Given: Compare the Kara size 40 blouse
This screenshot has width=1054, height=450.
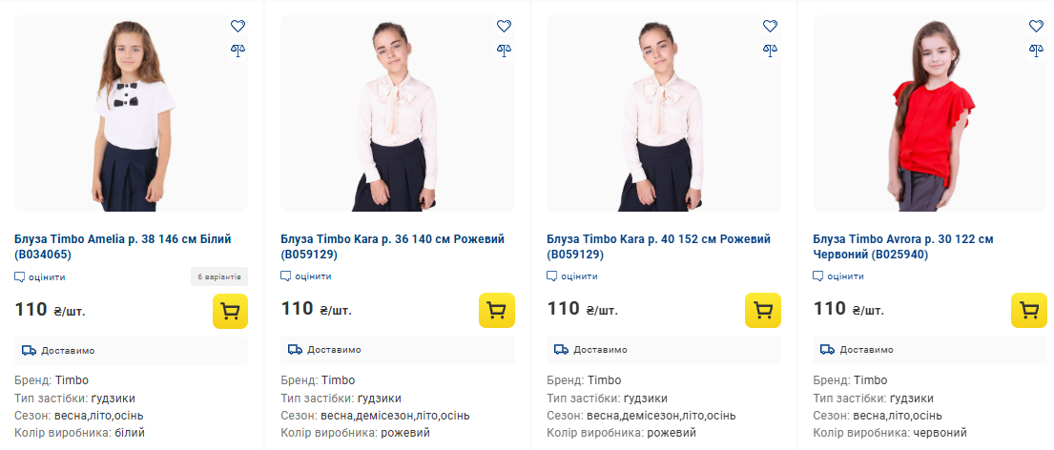Looking at the screenshot, I should pos(771,50).
